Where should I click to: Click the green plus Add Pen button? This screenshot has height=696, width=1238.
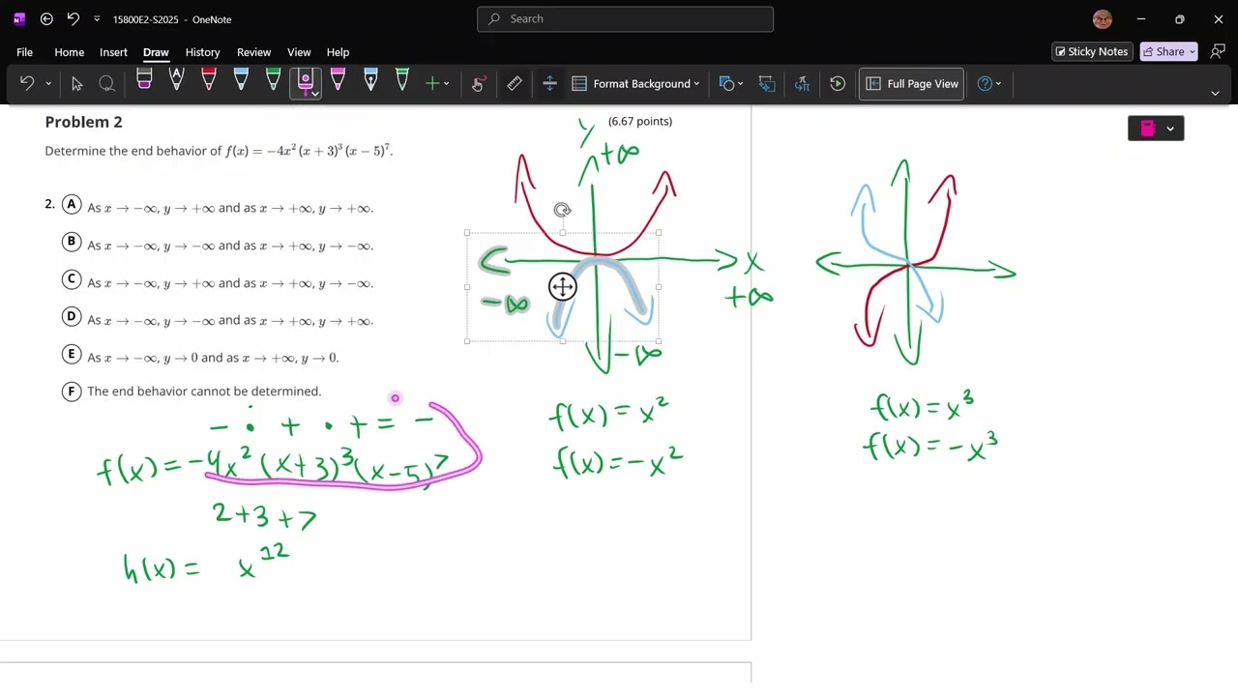[432, 84]
